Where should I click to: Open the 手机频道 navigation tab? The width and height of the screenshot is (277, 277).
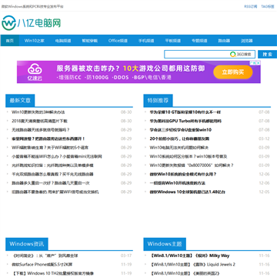pyautogui.click(x=146, y=41)
